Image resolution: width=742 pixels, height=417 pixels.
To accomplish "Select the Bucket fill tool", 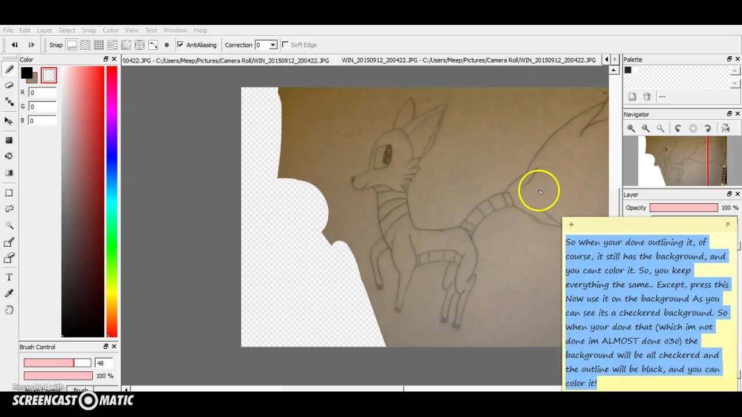I will click(x=9, y=156).
